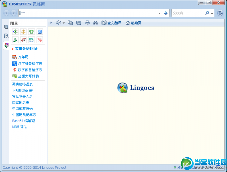227x172 pixels.
Task: Open the periodic table flask icon
Action: [x=15, y=40]
